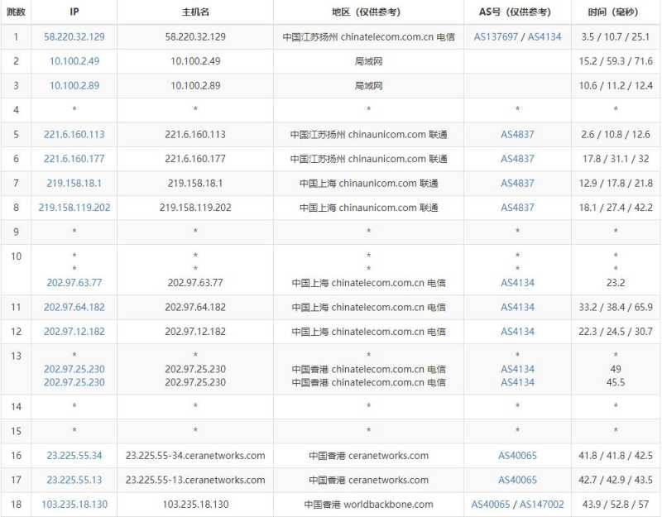Click the 202.97.12.182 Shanghai Telecom link

tap(74, 331)
